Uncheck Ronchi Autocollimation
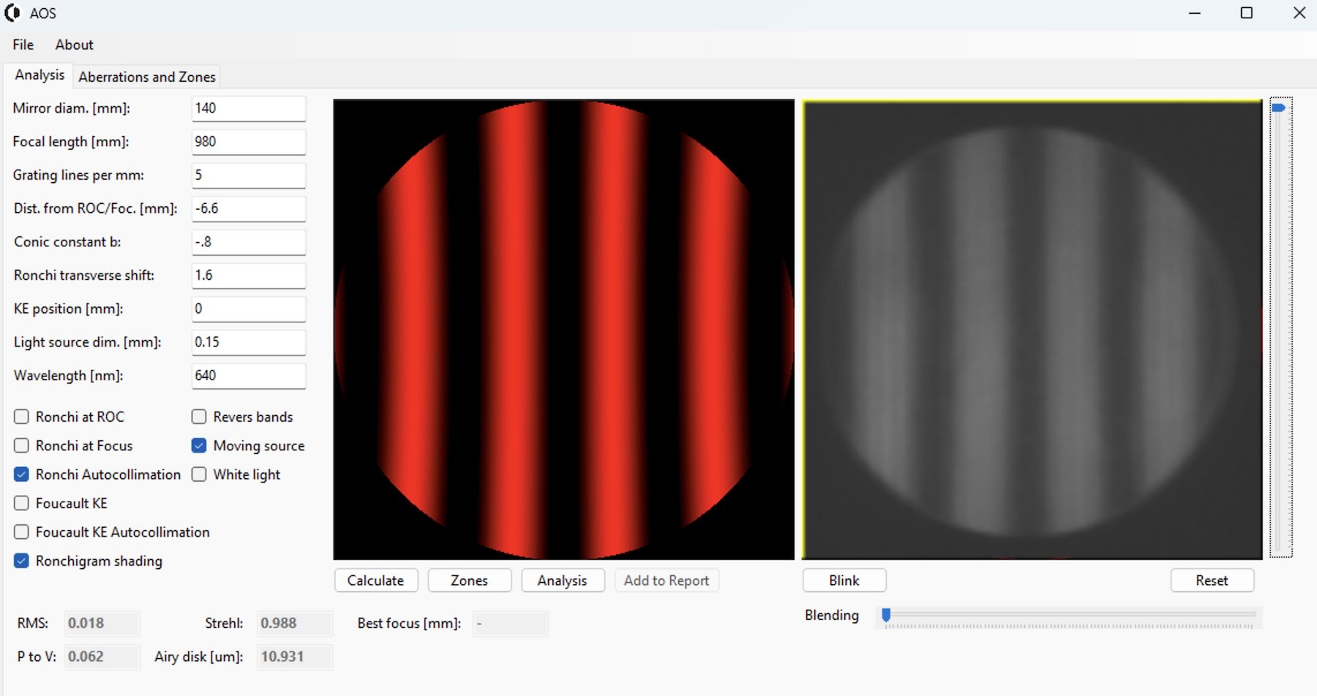The image size is (1317, 696). click(x=21, y=474)
